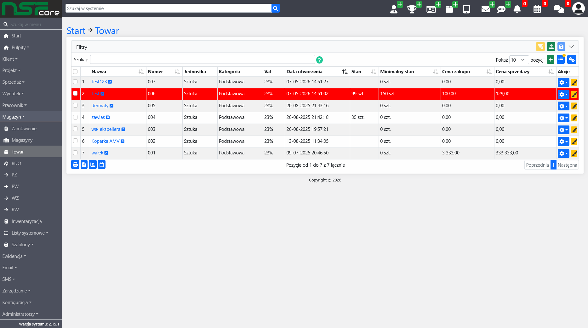Click the green upload filter icon
Viewport: 588px width, 328px height.
(x=551, y=47)
